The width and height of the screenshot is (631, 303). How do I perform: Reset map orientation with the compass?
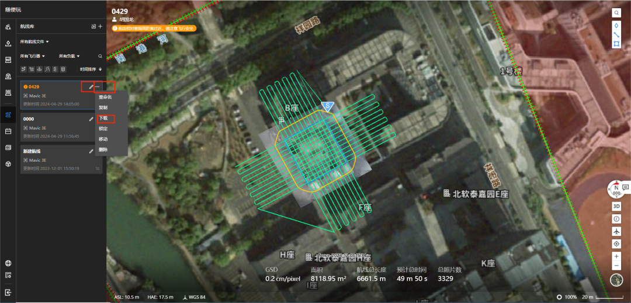[616, 190]
